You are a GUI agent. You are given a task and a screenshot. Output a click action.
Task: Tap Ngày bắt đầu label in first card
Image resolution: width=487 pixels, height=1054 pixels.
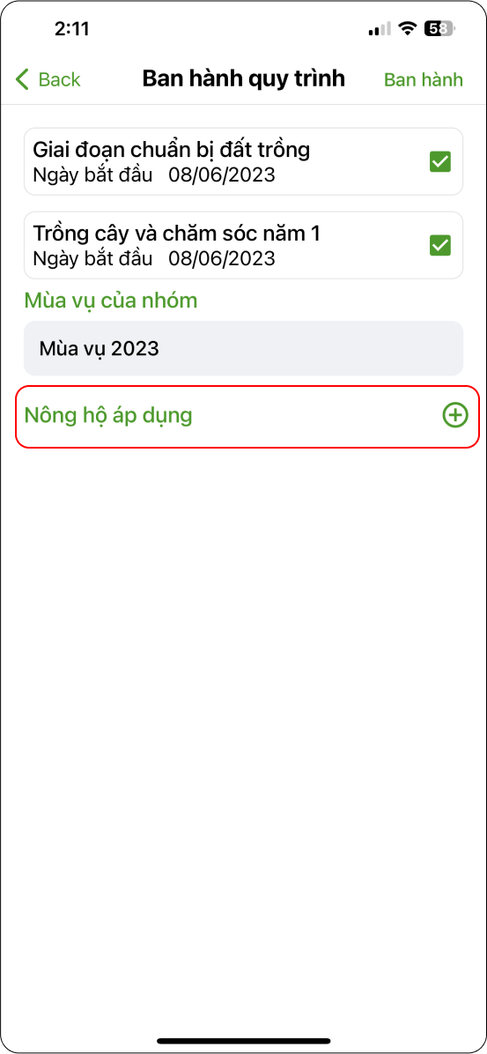point(92,174)
